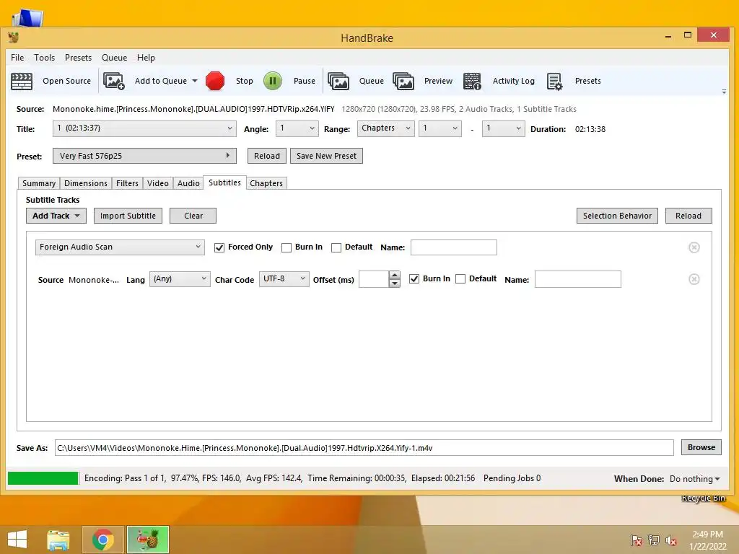Open the end chapter dropdown

503,128
